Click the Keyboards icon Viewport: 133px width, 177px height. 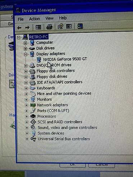tap(33, 88)
